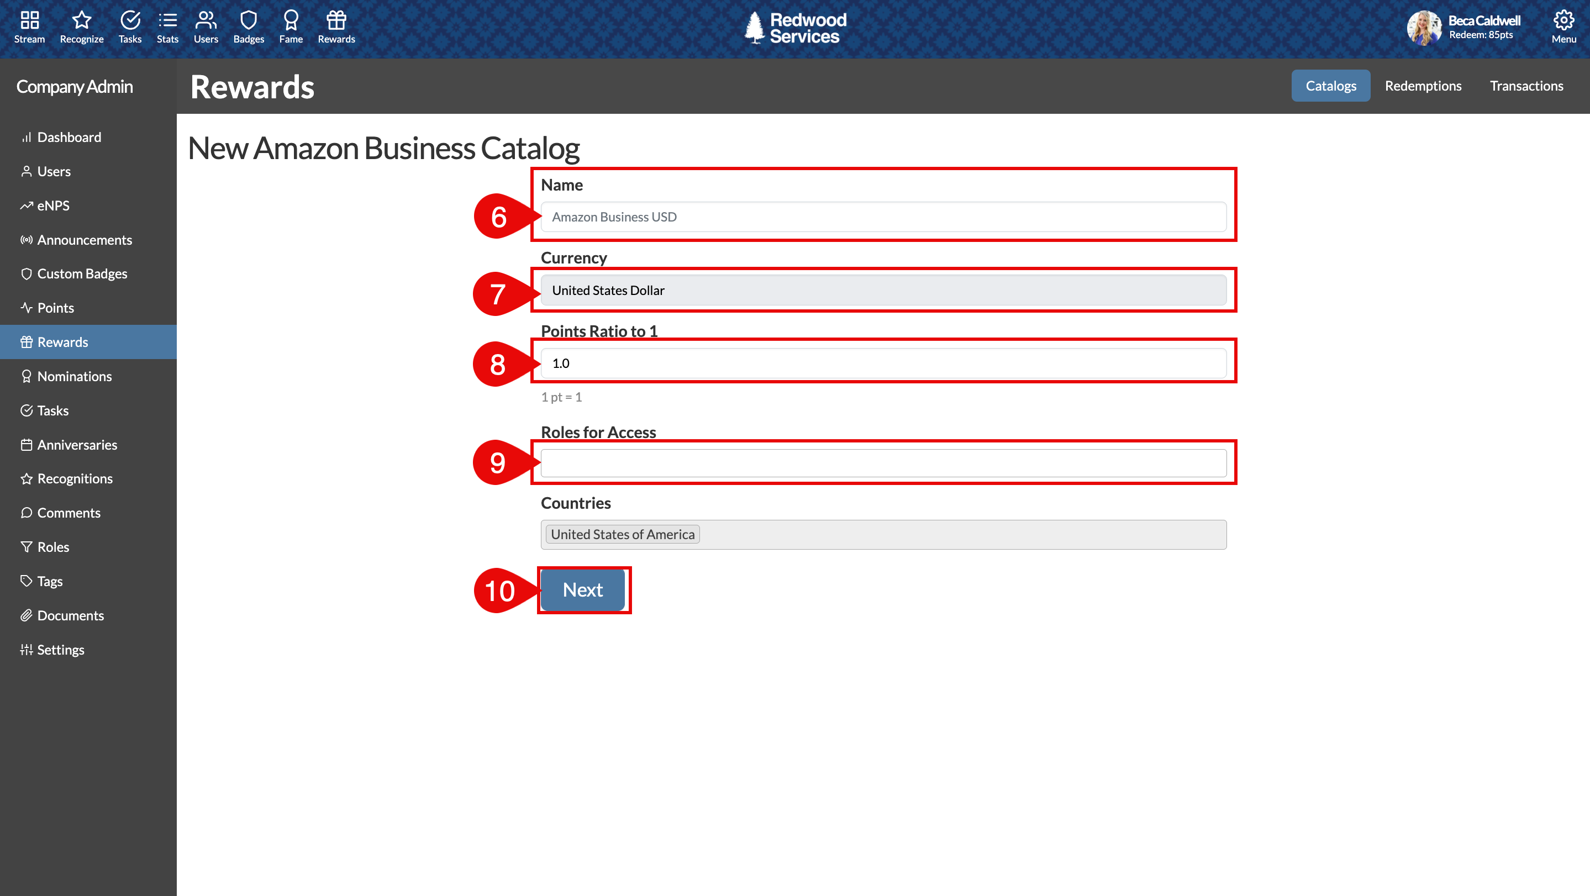Open Users from the top toolbar
The image size is (1590, 896).
[x=206, y=27]
